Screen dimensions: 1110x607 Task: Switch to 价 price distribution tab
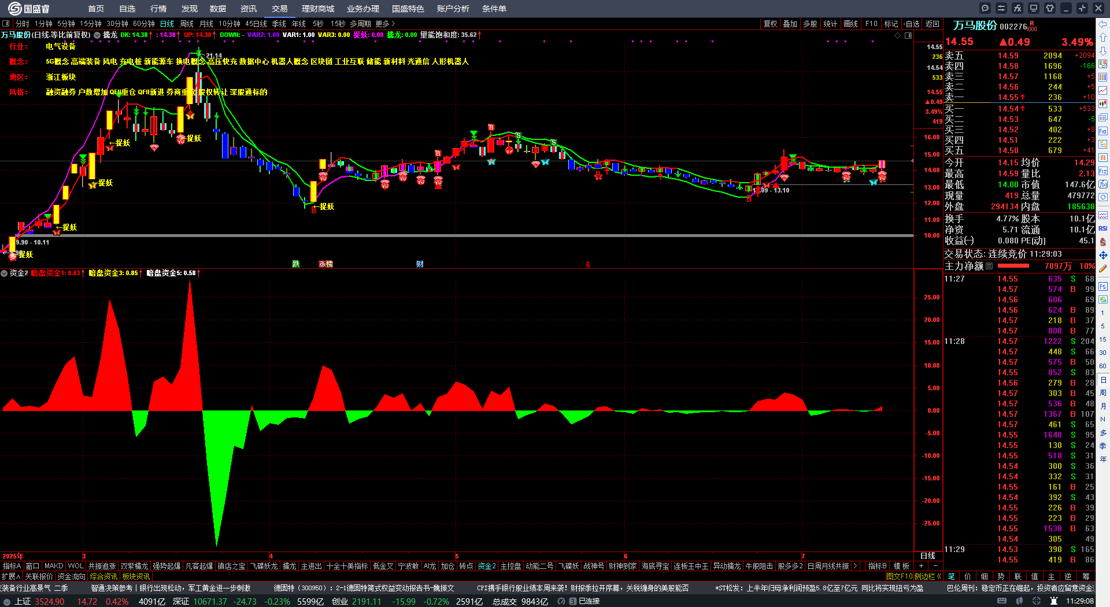(x=968, y=576)
